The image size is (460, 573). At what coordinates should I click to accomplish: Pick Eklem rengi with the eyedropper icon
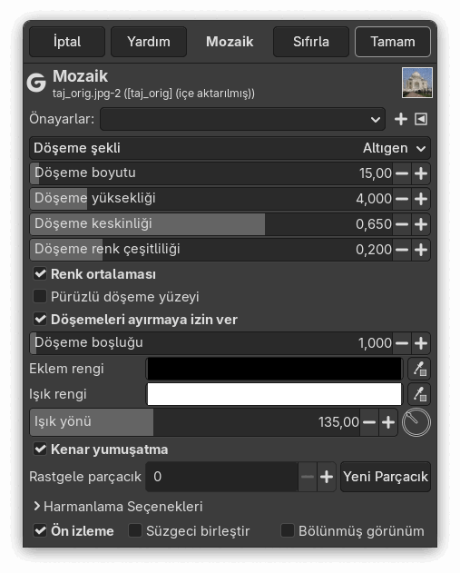click(419, 369)
